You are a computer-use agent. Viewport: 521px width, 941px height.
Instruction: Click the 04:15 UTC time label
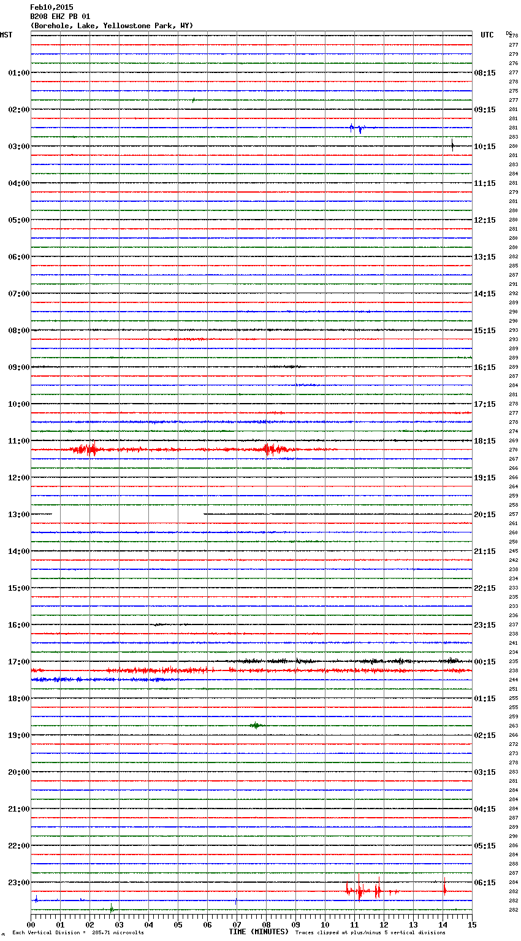point(485,808)
